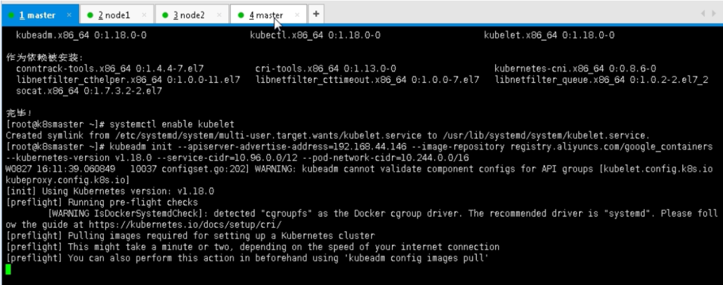Click the green status dot on node1 tab
This screenshot has width=723, height=285.
(x=90, y=15)
